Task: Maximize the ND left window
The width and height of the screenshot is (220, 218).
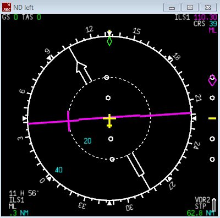Action: (190, 8)
